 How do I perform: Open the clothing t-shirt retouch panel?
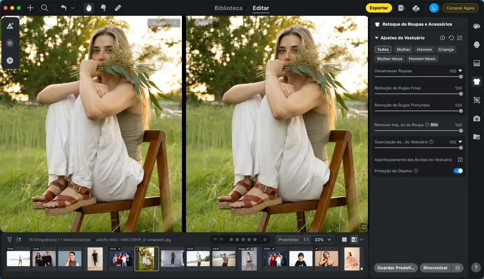click(477, 81)
